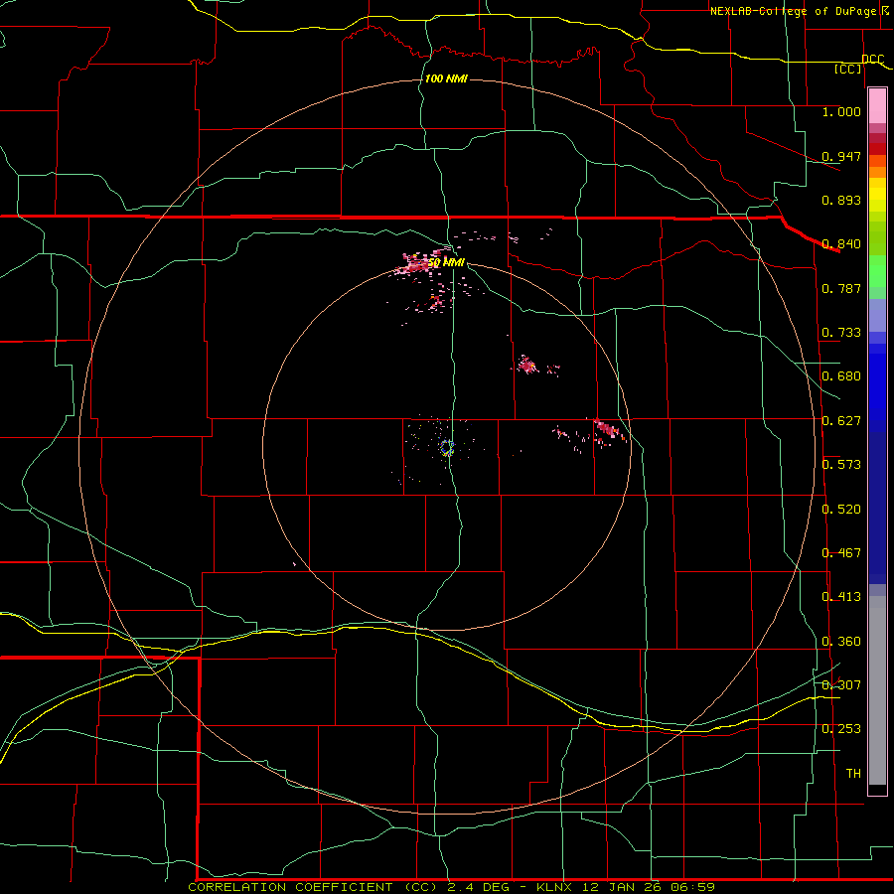The width and height of the screenshot is (894, 894).
Task: Click the 0.467 scale value
Action: pyautogui.click(x=841, y=553)
